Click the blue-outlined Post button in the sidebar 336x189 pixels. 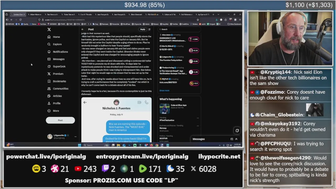60,120
